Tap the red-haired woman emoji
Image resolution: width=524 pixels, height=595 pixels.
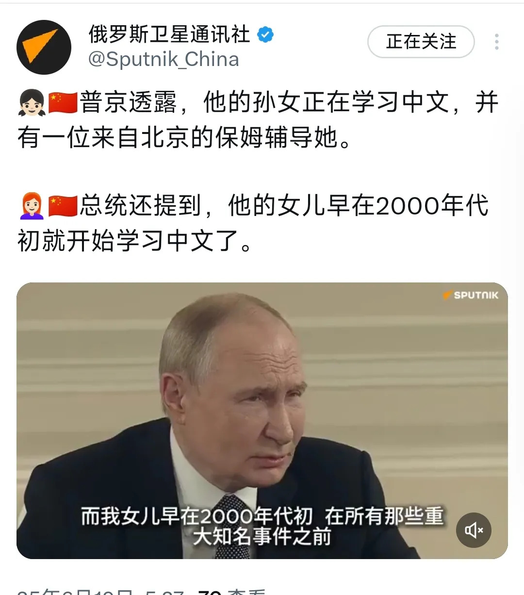tap(32, 206)
